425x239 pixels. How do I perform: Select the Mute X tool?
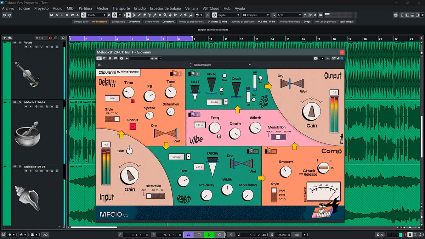[x=160, y=15]
